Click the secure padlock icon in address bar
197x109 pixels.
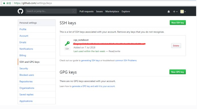[4, 3]
